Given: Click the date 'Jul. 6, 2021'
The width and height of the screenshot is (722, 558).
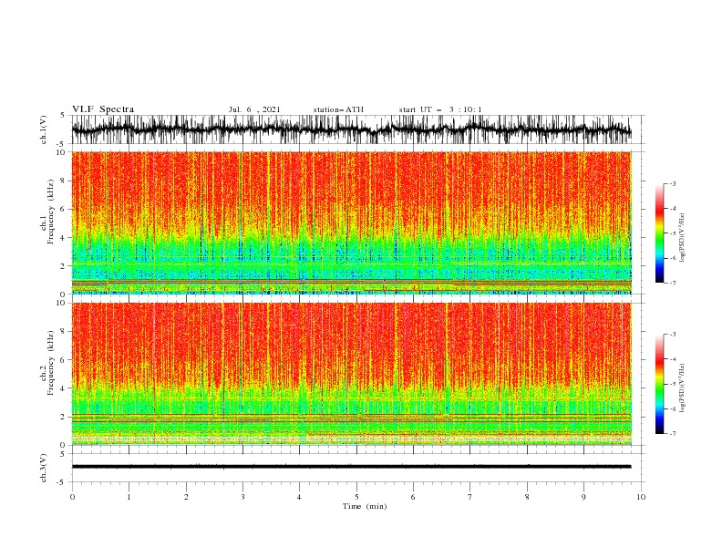Looking at the screenshot, I should tap(254, 109).
